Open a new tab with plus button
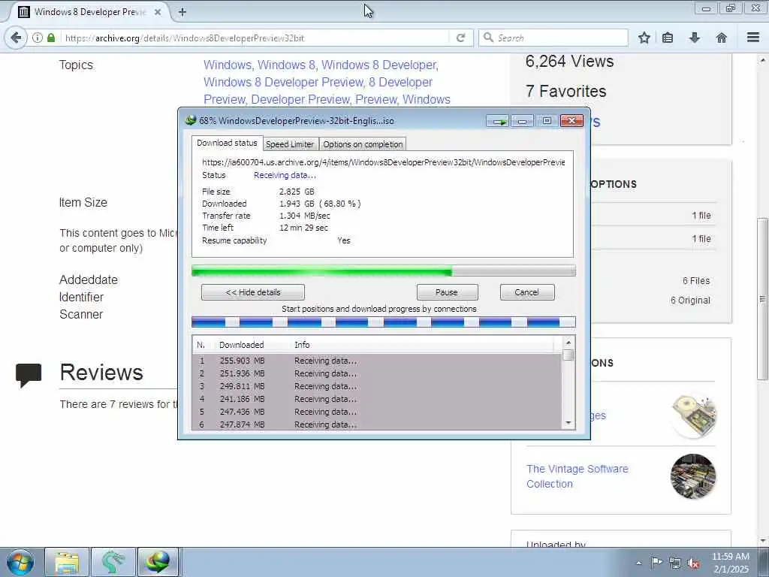Screen dimensions: 769x577 point(182,12)
